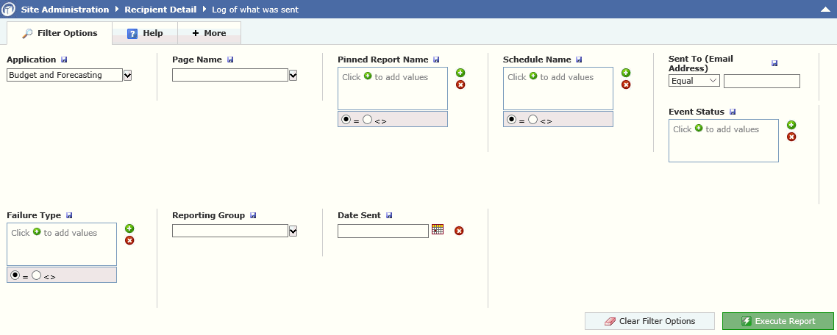
Task: Collapse the panel with the header arrow
Action: coord(825,10)
